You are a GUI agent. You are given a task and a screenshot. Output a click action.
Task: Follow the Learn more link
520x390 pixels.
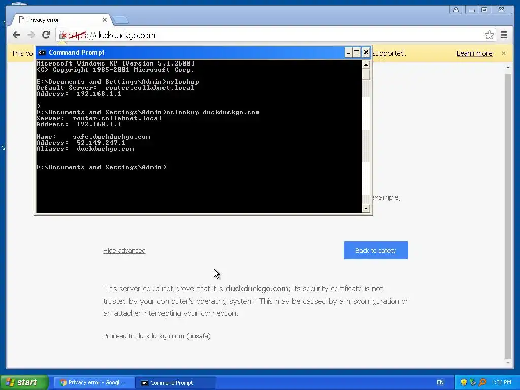click(x=474, y=53)
